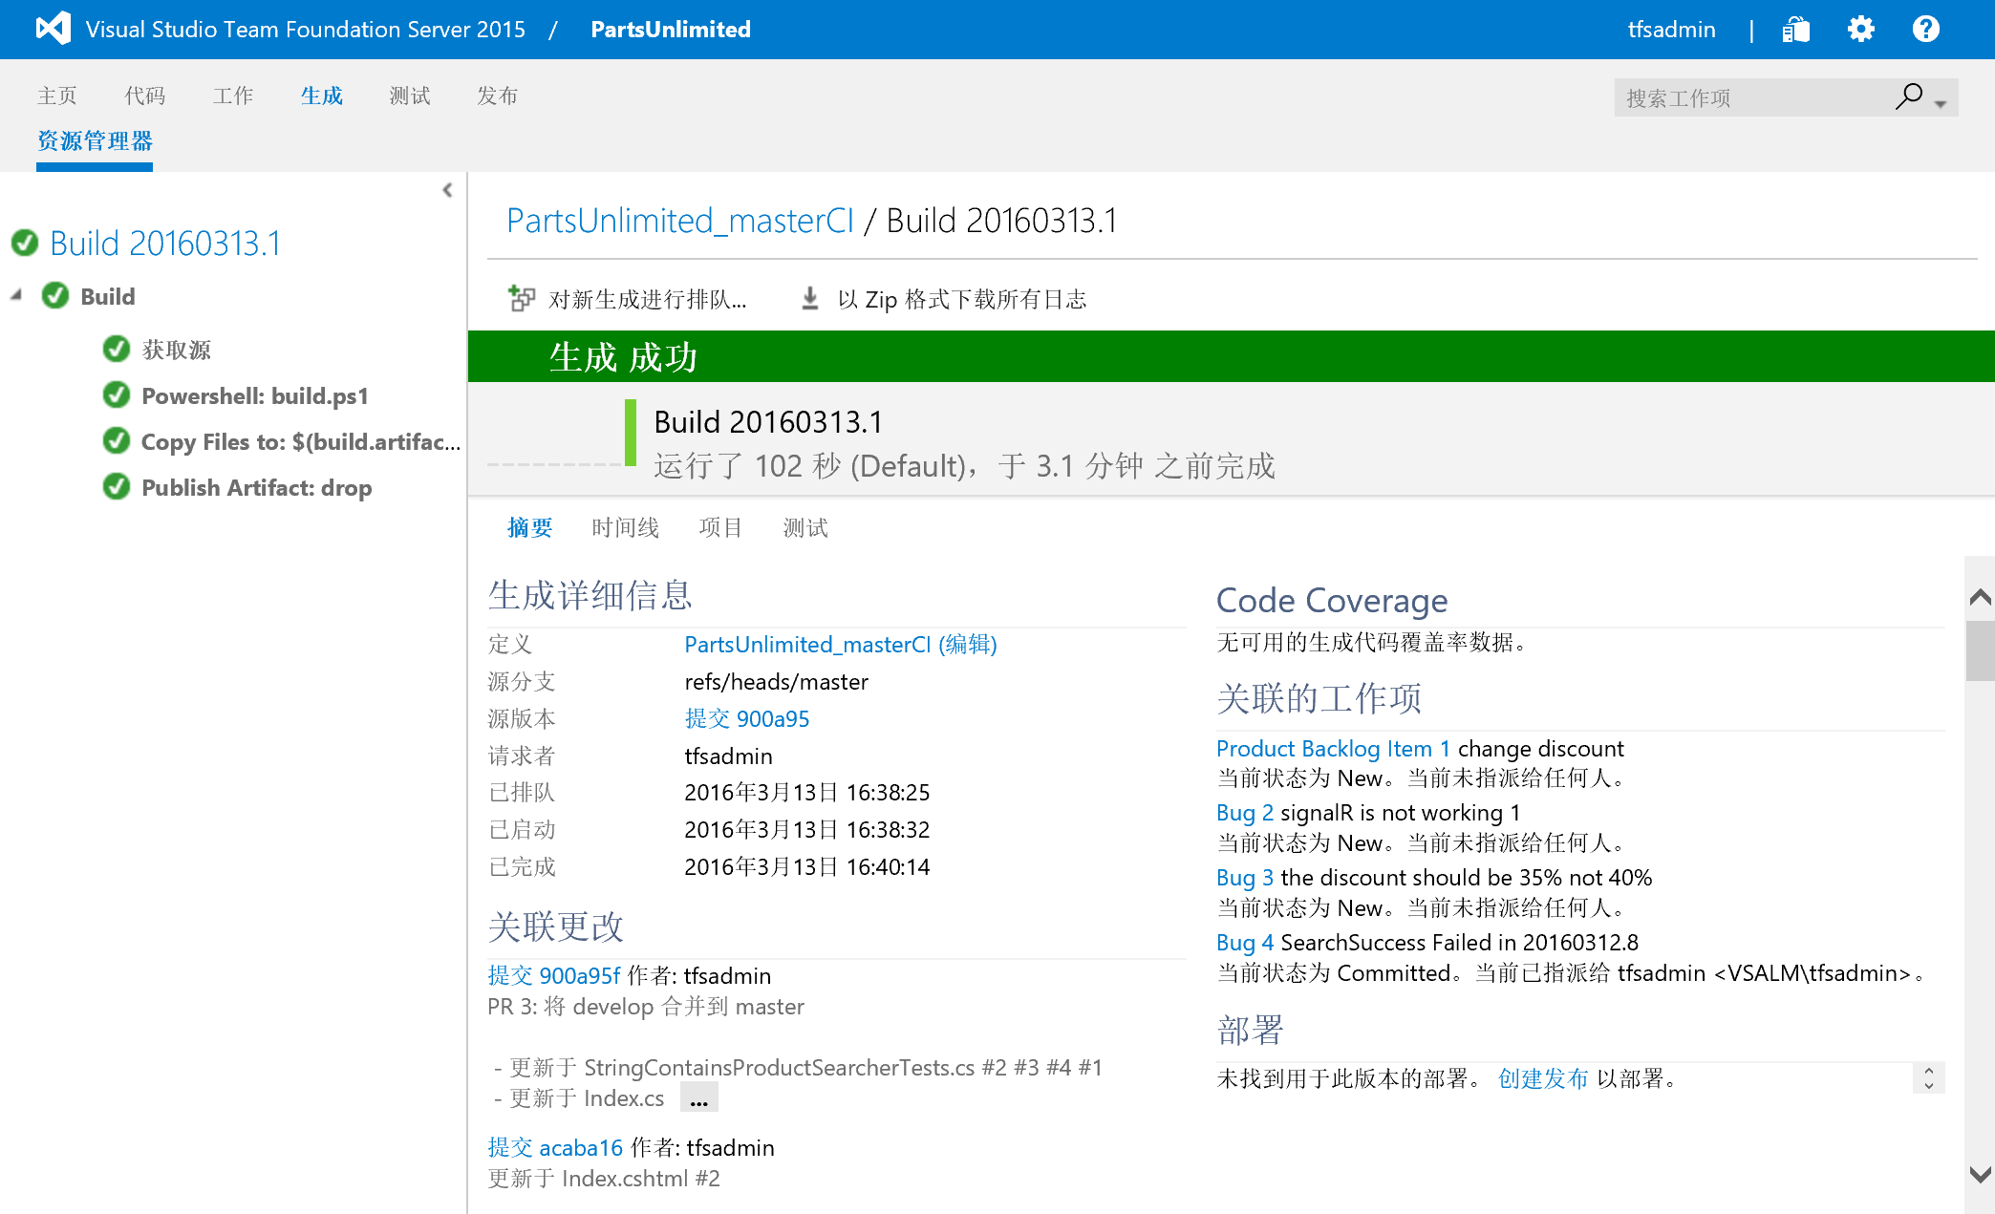This screenshot has width=1995, height=1214.
Task: Click the download logs arrow icon
Action: pos(809,299)
